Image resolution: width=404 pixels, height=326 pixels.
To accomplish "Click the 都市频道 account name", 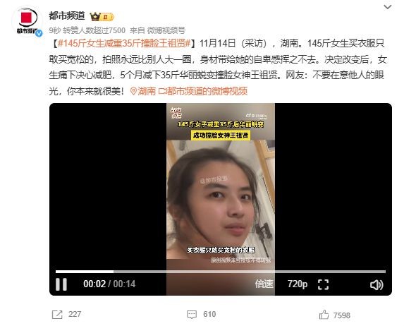I will pos(67,16).
